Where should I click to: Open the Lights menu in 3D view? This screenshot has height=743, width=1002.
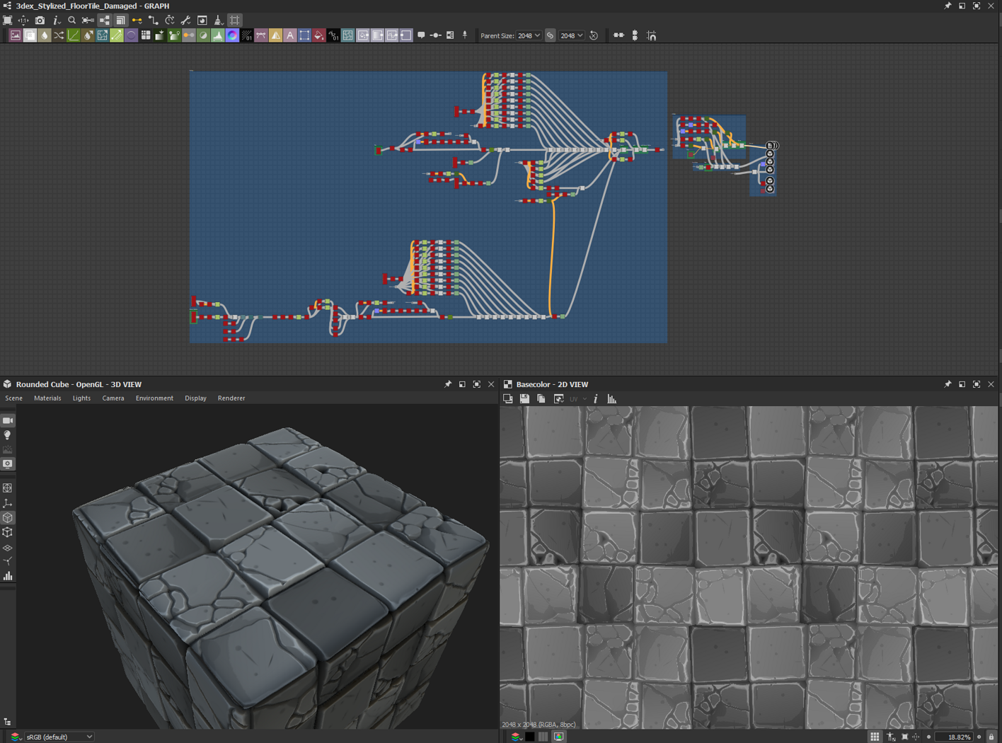coord(81,398)
